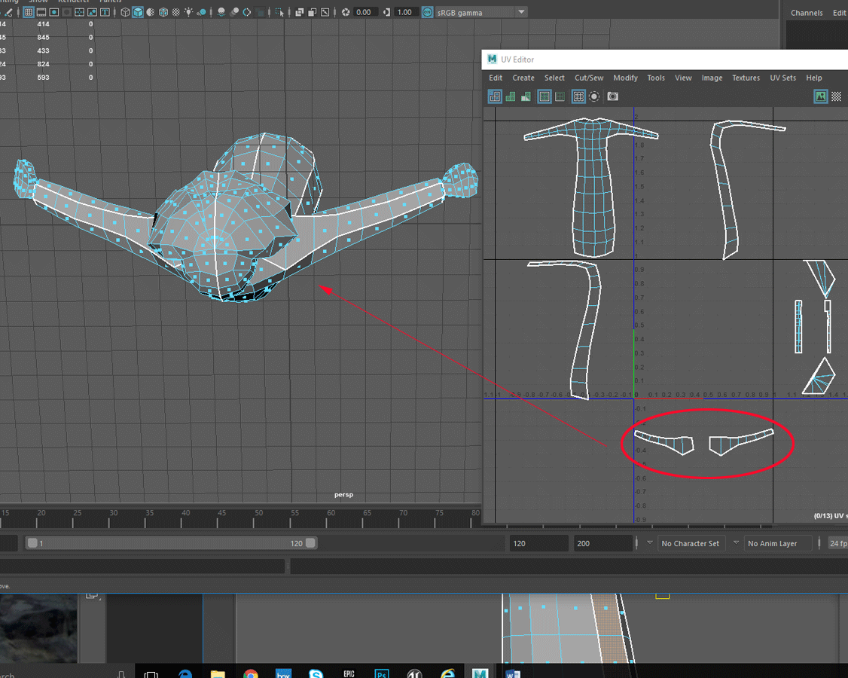Click the internal shell borders icon
The image size is (848, 678).
(560, 96)
